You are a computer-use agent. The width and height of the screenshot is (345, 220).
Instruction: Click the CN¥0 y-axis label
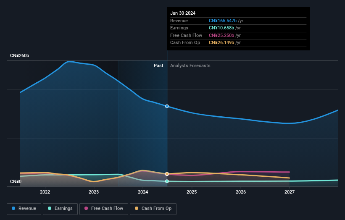[x=16, y=181]
